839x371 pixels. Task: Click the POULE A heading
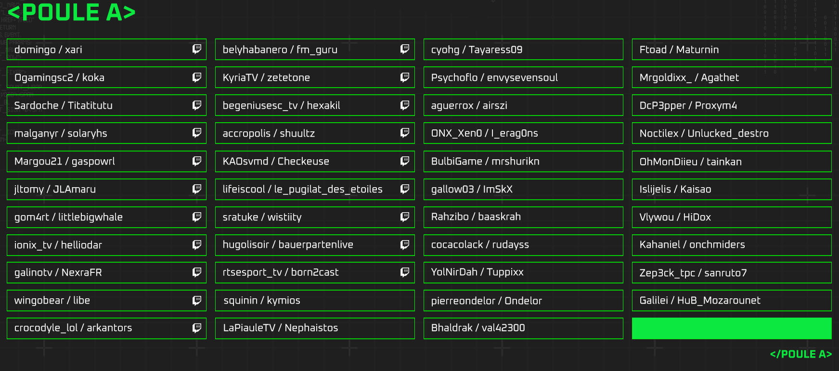pos(72,13)
